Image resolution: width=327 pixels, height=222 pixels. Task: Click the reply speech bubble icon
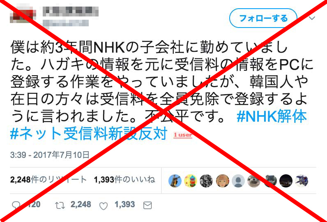point(16,206)
